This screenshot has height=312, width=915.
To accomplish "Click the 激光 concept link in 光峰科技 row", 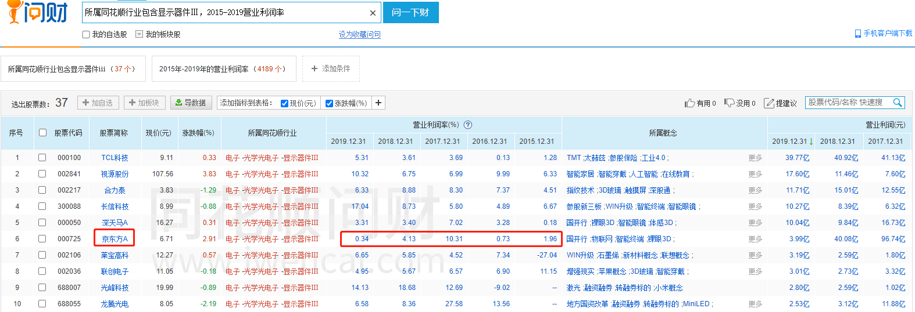I will [x=573, y=288].
